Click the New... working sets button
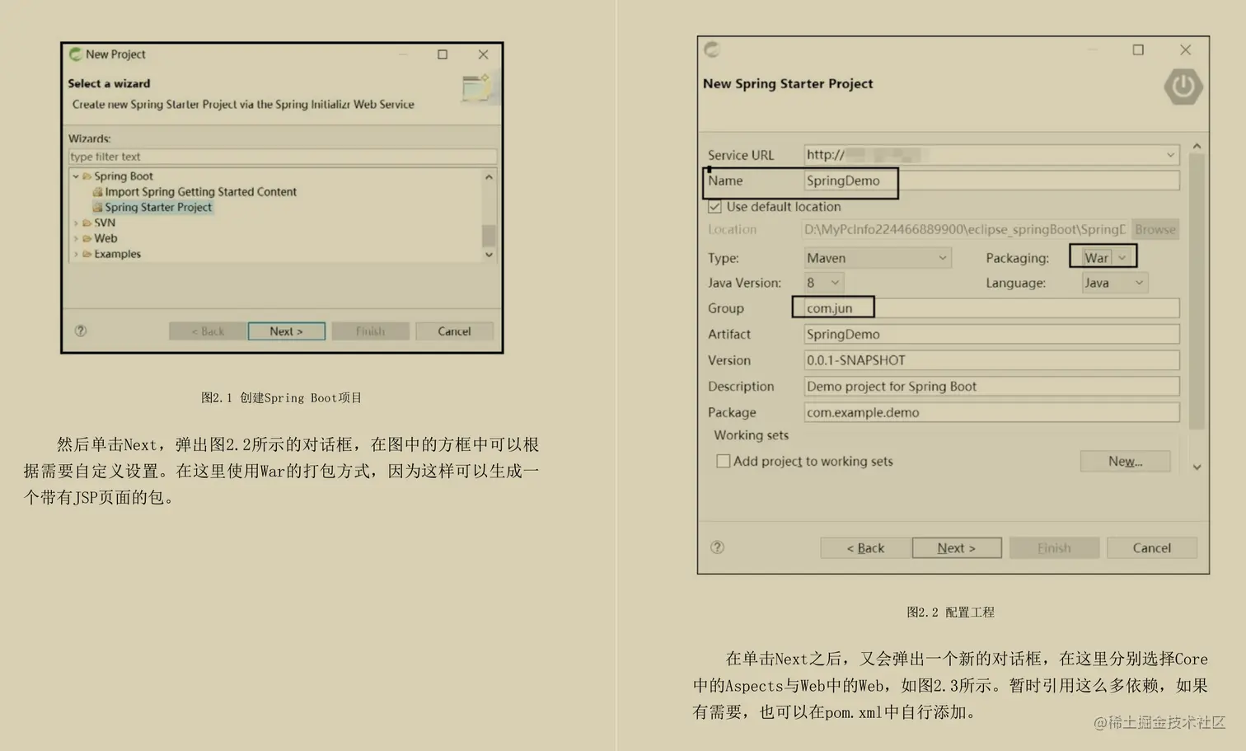Image resolution: width=1246 pixels, height=751 pixels. pos(1125,461)
